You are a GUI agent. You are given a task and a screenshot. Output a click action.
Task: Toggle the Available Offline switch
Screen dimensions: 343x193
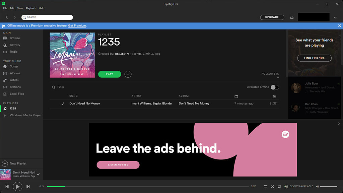(x=275, y=87)
